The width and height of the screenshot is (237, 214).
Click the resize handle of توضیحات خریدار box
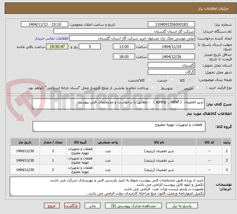(11, 194)
